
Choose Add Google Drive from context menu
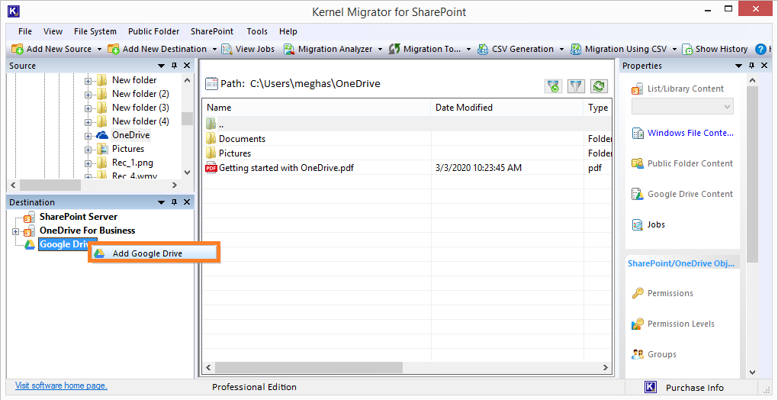(154, 253)
